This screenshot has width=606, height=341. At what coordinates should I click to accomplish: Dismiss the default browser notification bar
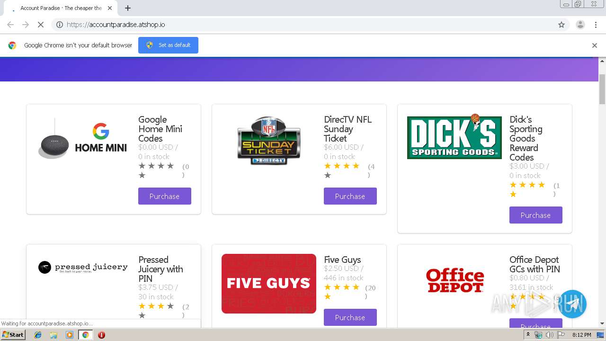pyautogui.click(x=595, y=45)
